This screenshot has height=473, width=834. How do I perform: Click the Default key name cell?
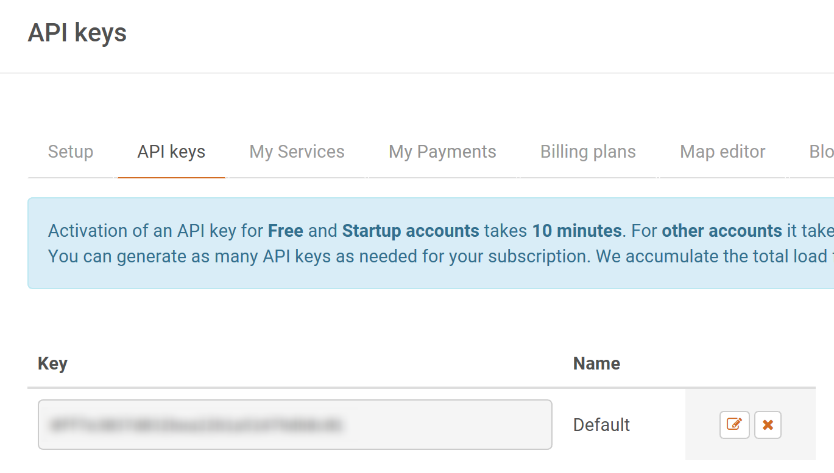(601, 425)
